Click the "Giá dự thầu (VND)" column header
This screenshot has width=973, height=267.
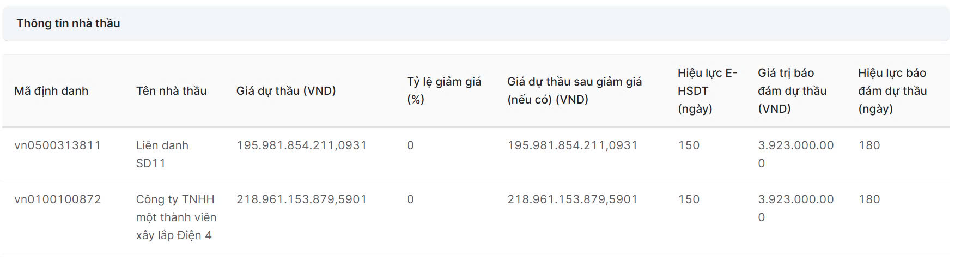(285, 91)
